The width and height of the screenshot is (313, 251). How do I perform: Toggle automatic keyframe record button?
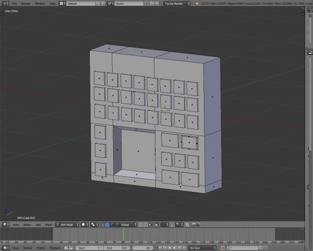click(x=223, y=248)
